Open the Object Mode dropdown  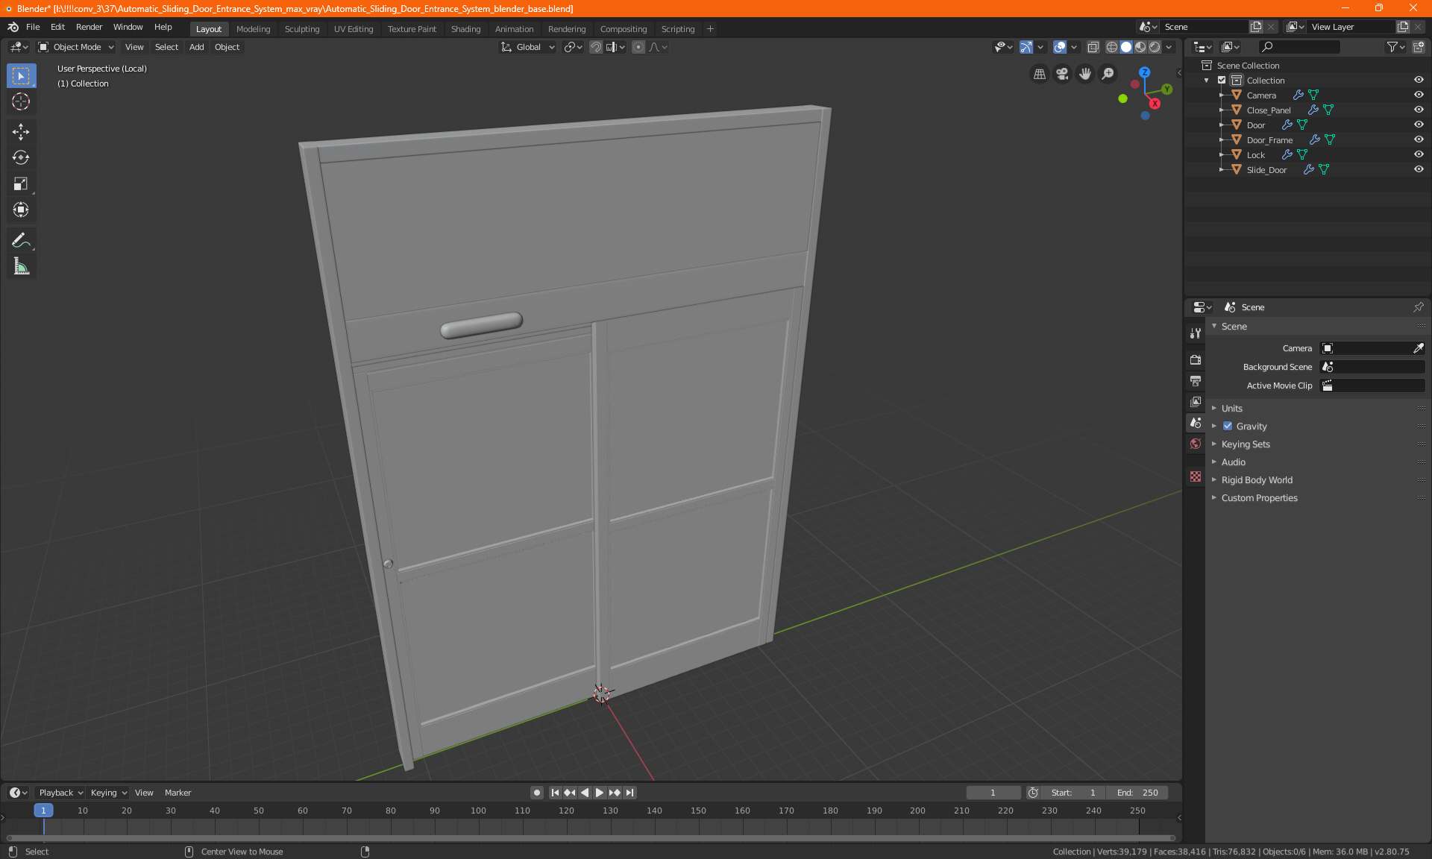(76, 47)
